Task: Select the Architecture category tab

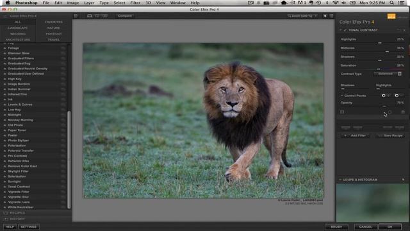Action: coord(18,40)
